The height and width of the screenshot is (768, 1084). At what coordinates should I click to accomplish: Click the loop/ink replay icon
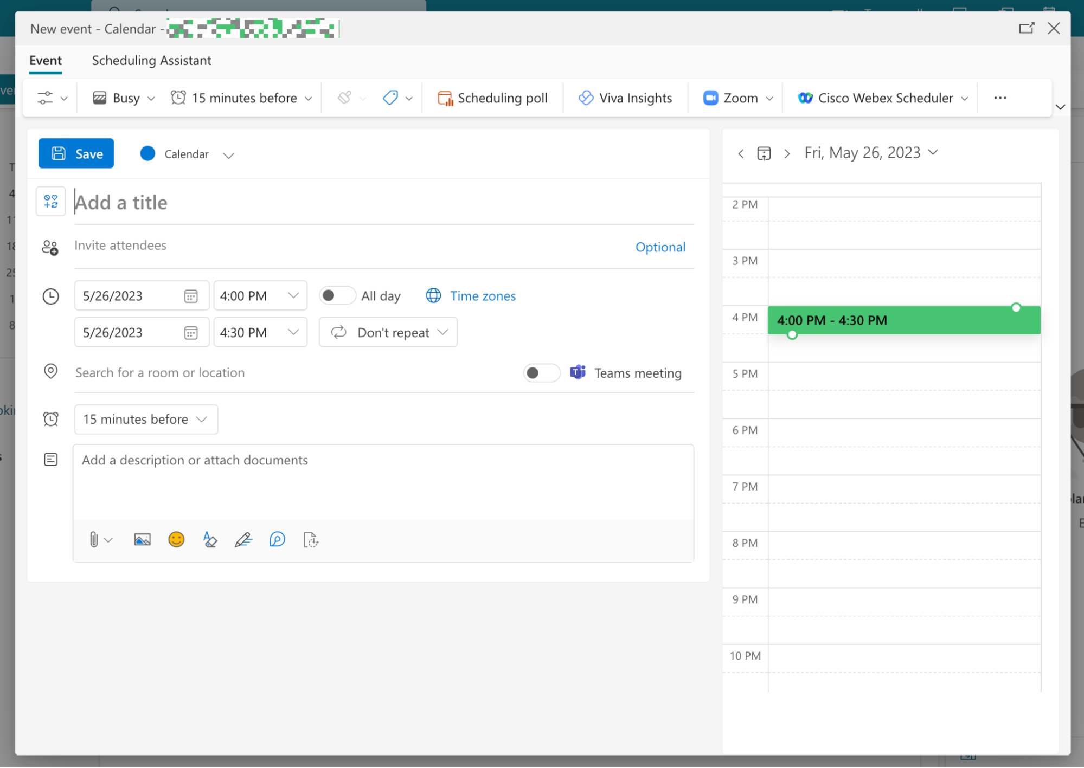tap(277, 540)
